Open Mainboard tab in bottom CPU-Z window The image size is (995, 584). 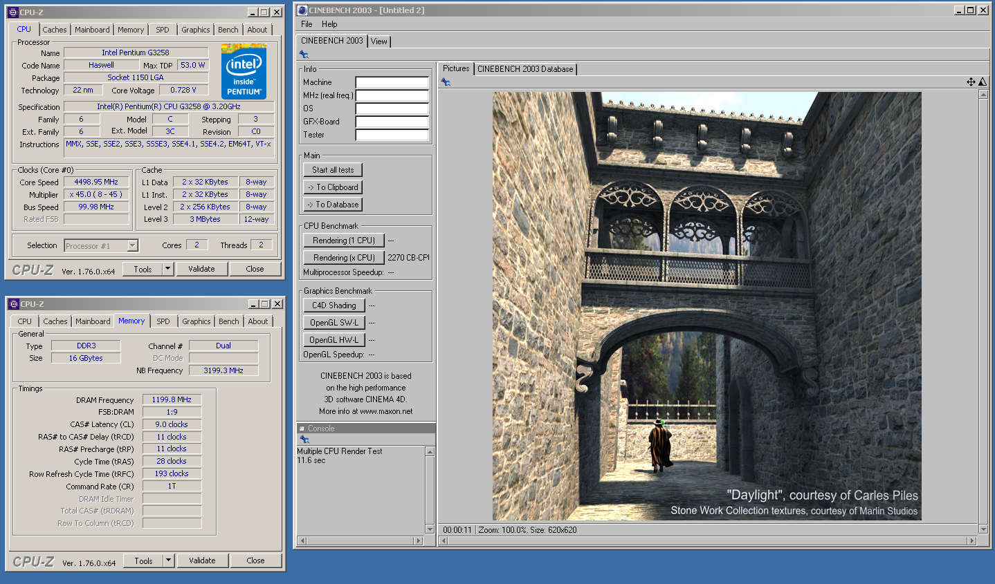click(93, 321)
